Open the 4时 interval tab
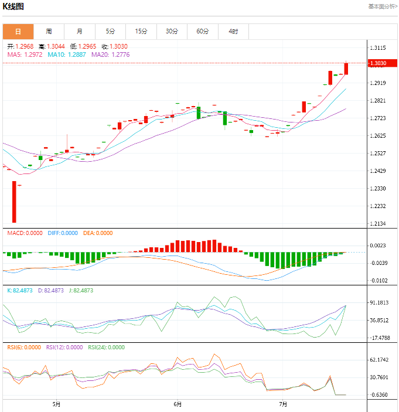Image resolution: width=399 pixels, height=412 pixels. click(234, 32)
